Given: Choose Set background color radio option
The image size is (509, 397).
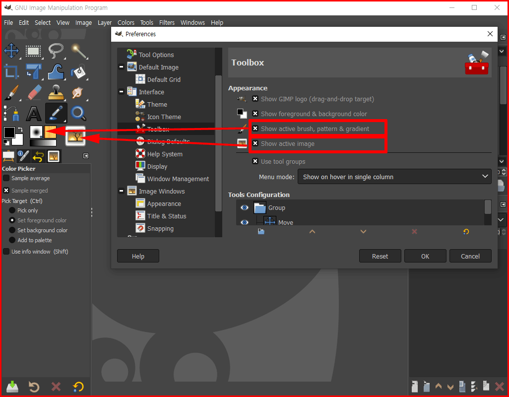Looking at the screenshot, I should tap(12, 230).
